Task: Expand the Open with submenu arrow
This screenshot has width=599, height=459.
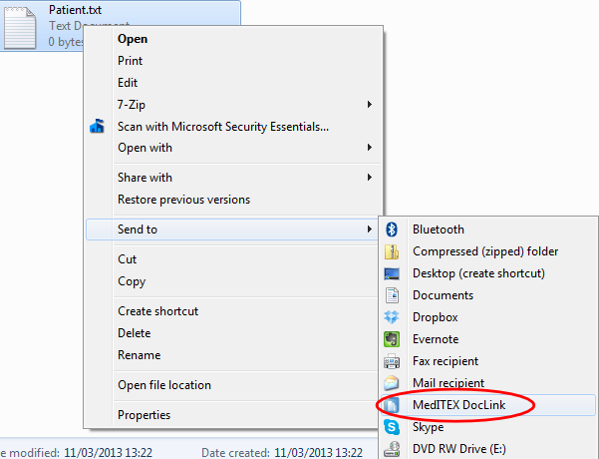Action: tap(369, 148)
